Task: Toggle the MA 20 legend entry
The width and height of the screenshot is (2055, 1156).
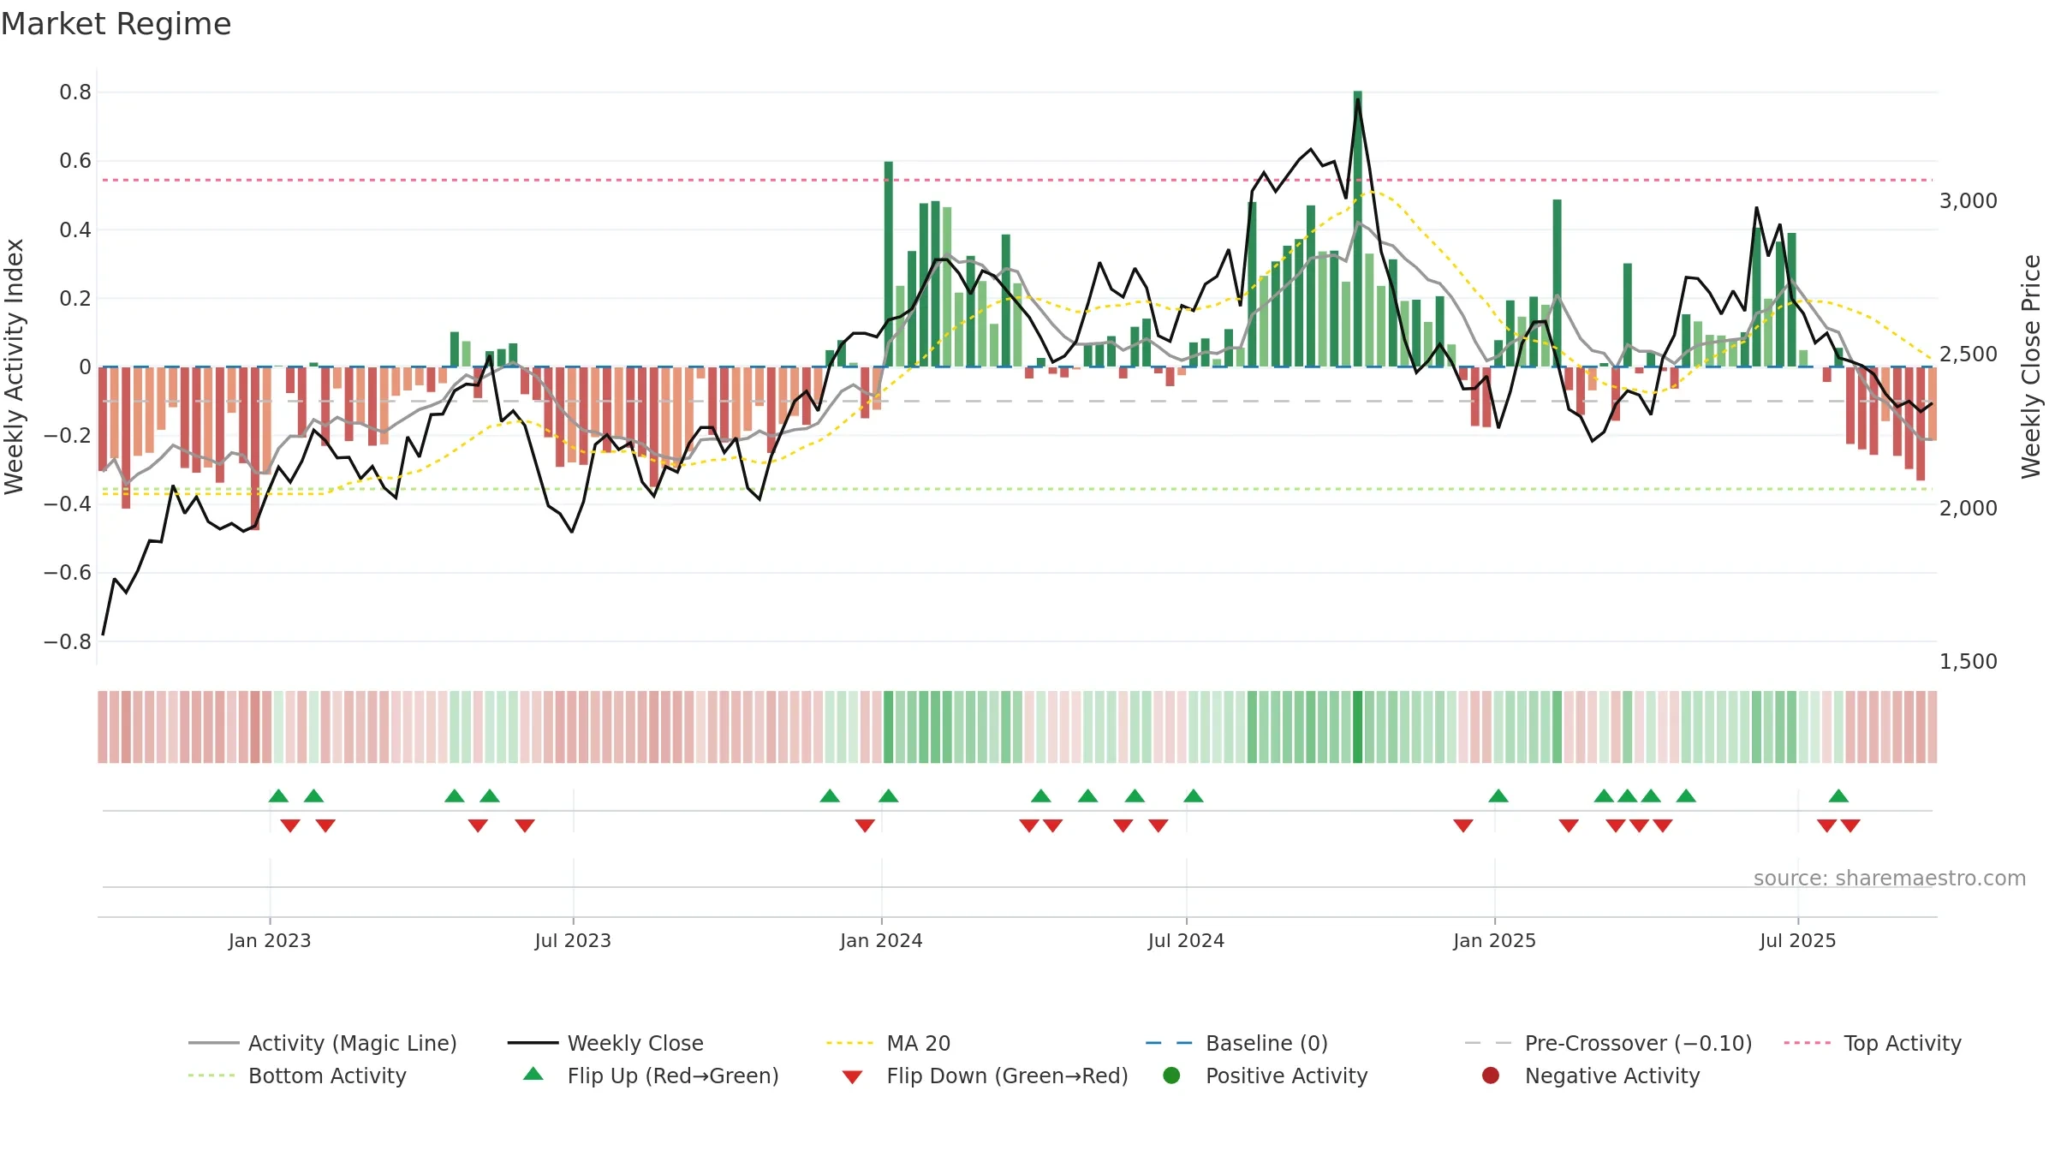Action: [888, 1043]
